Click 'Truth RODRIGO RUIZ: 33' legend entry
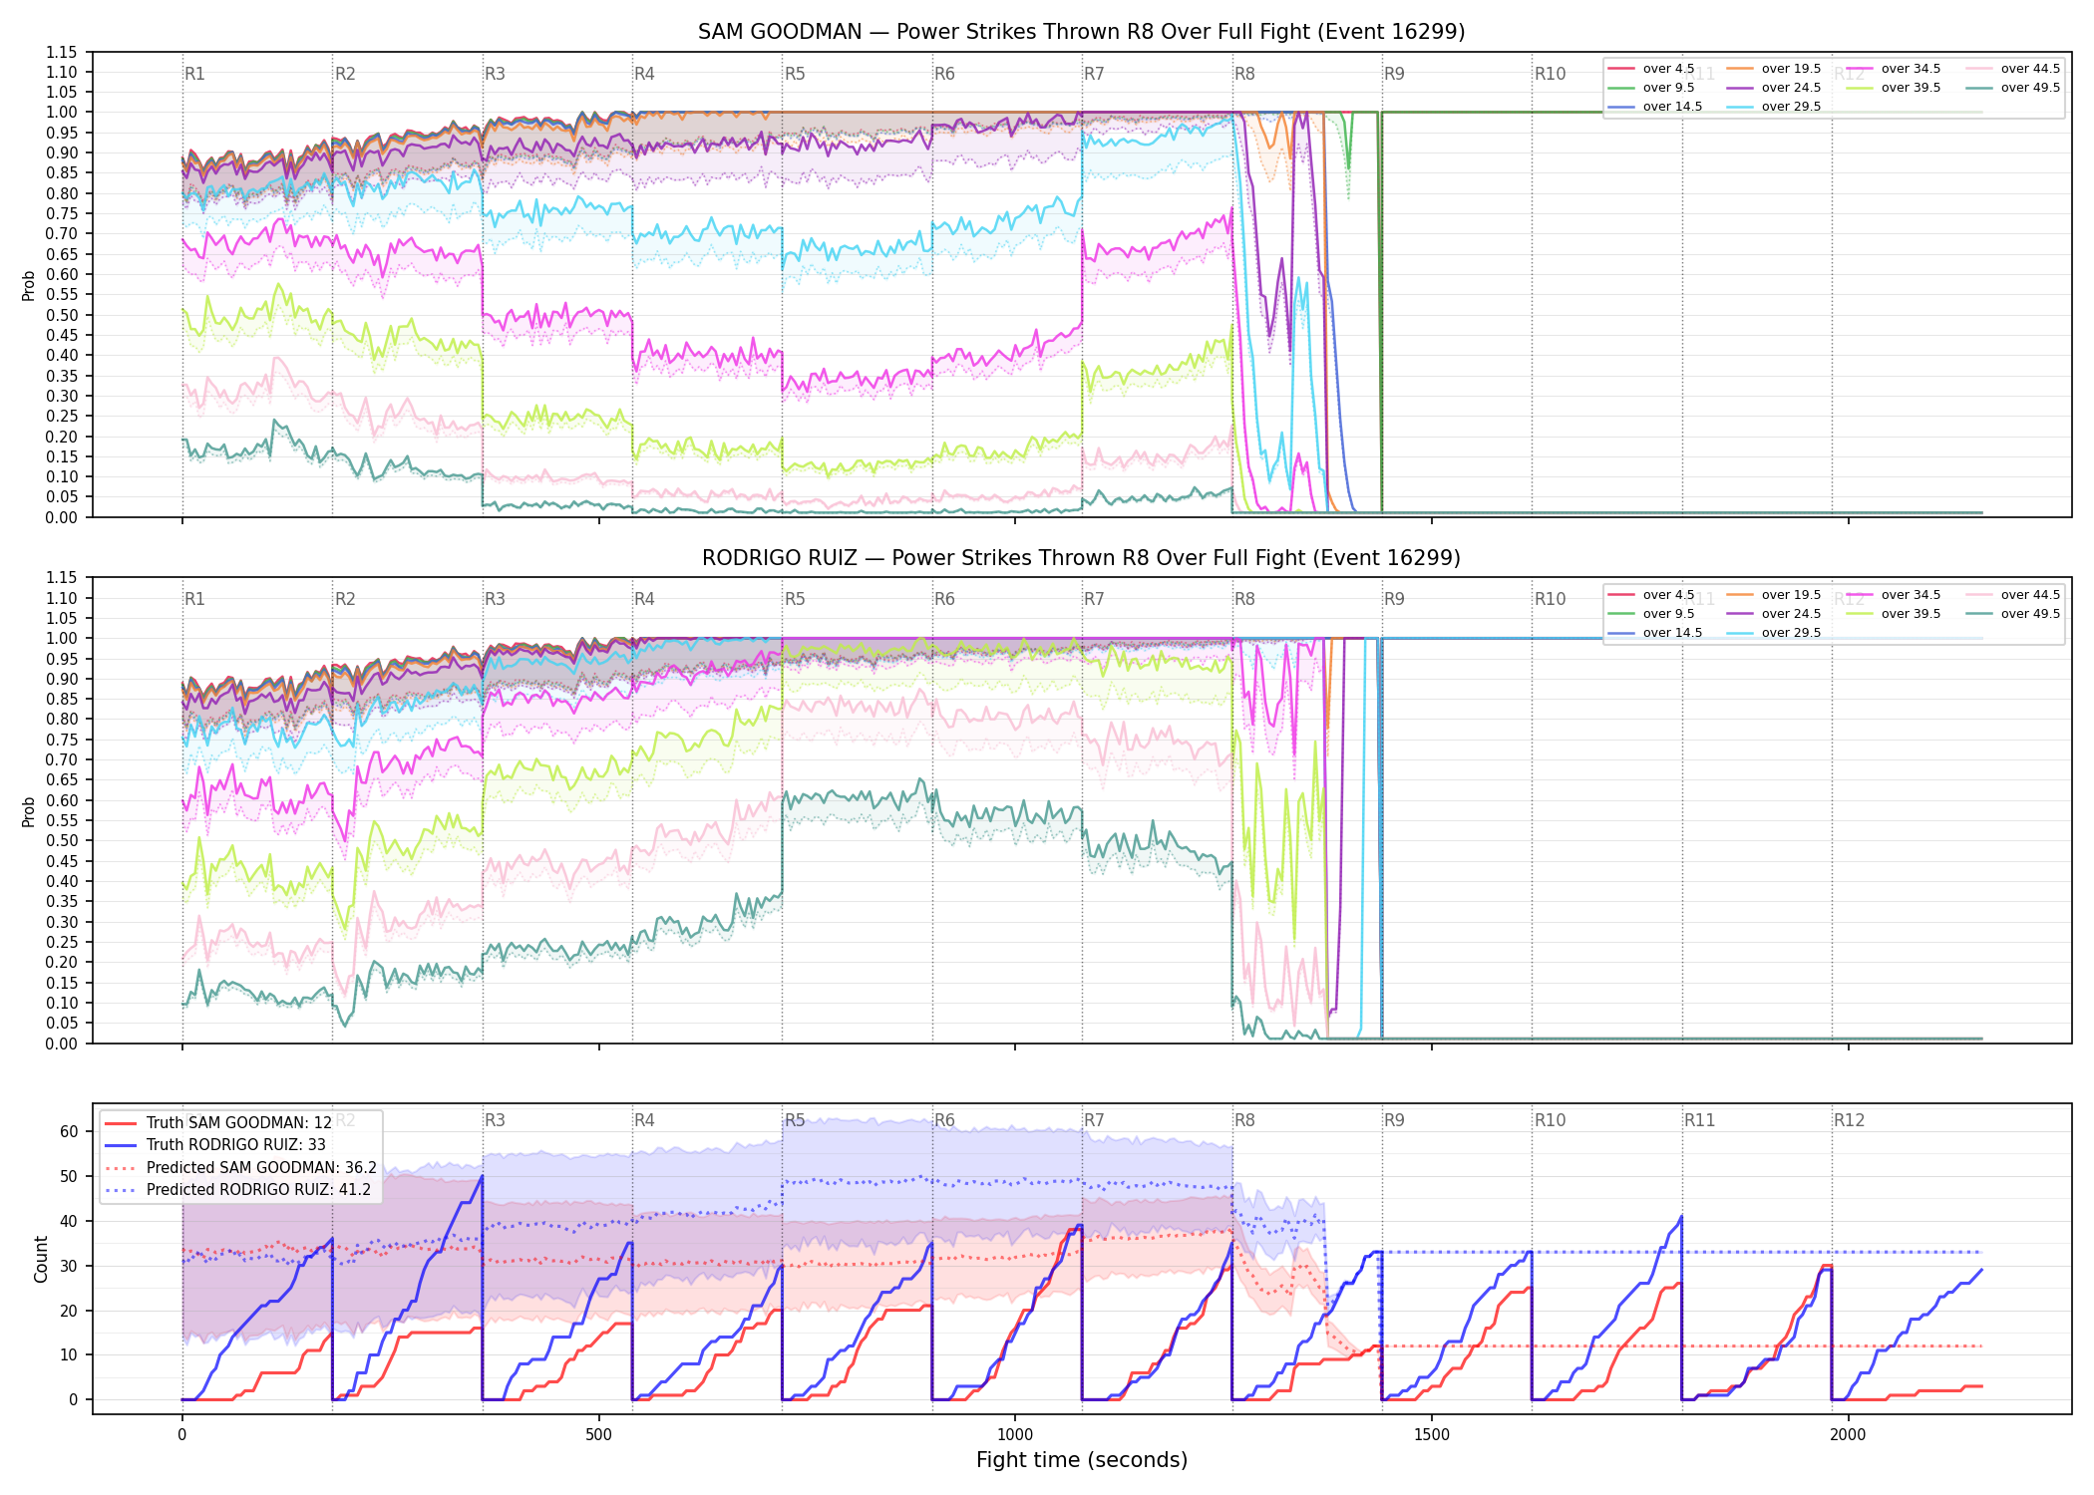Screen dimensions: 2094x1495 215,1145
